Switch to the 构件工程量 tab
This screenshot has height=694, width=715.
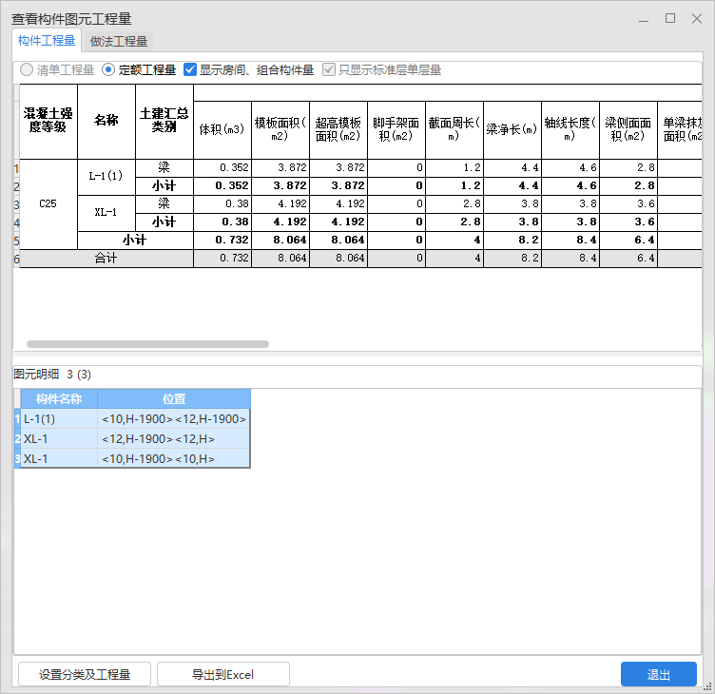[x=47, y=41]
